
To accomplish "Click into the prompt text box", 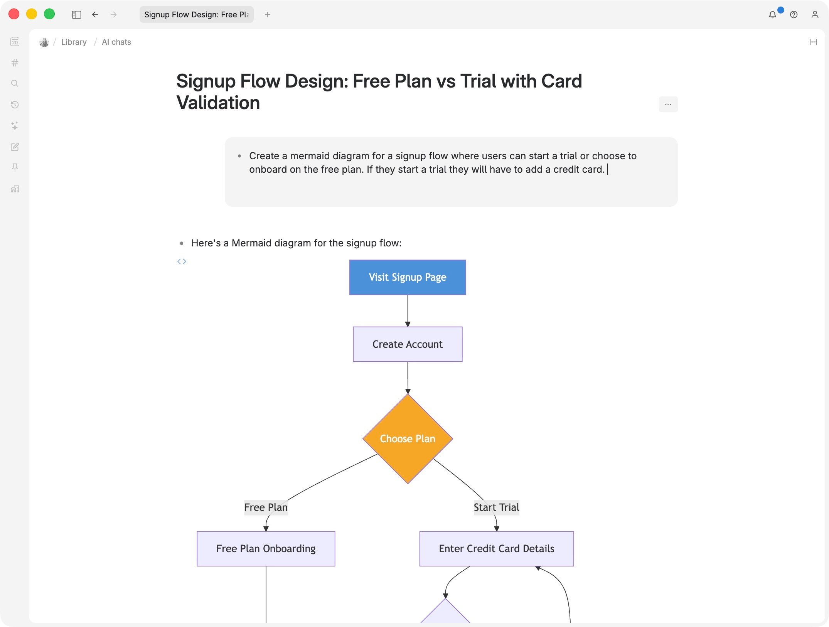I will [x=451, y=172].
